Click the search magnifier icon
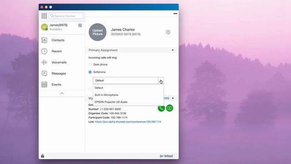This screenshot has width=291, height=164. 52,16
